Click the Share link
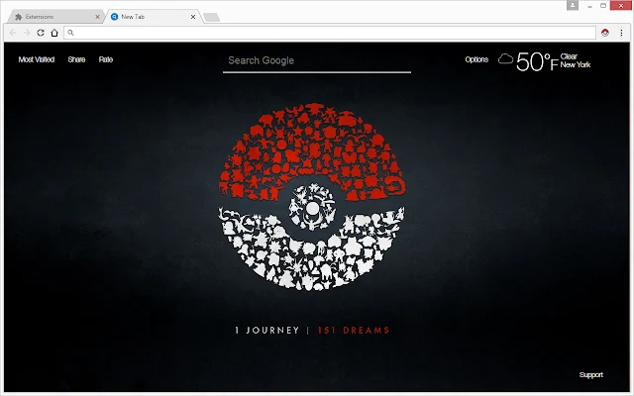Viewport: 634px width, 396px height. point(76,59)
